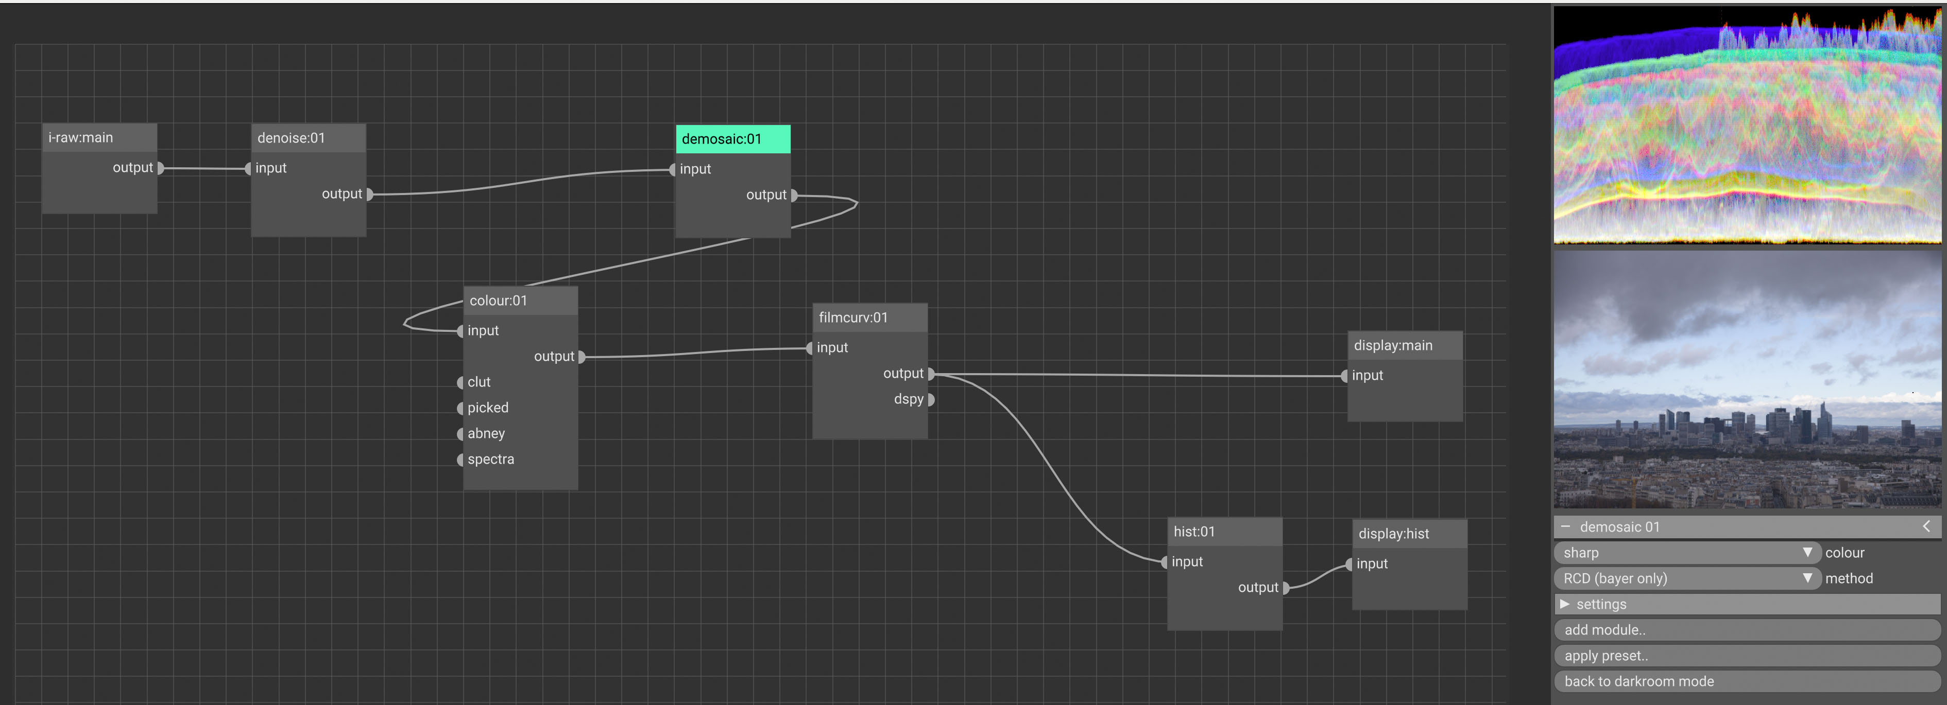Click the arrow icon in demosaic 01 header
The width and height of the screenshot is (1947, 705).
[x=1926, y=526]
